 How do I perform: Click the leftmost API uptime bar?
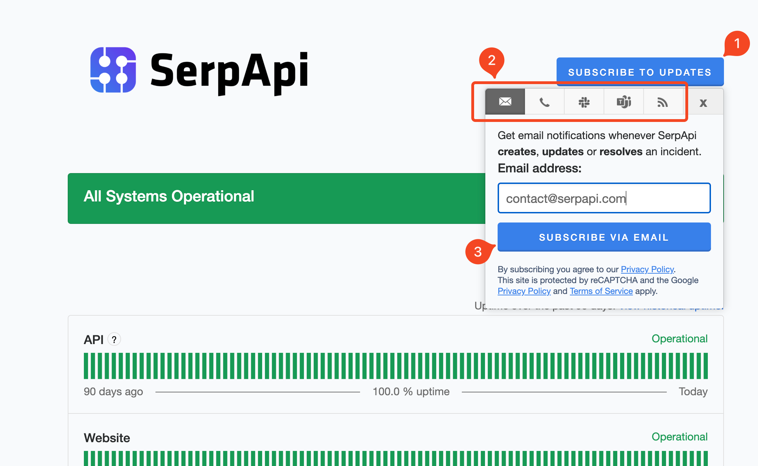pos(86,366)
